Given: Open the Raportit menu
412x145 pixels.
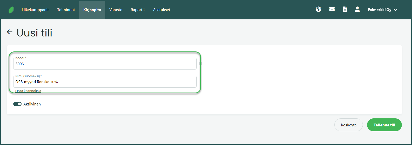Looking at the screenshot, I should [x=138, y=10].
